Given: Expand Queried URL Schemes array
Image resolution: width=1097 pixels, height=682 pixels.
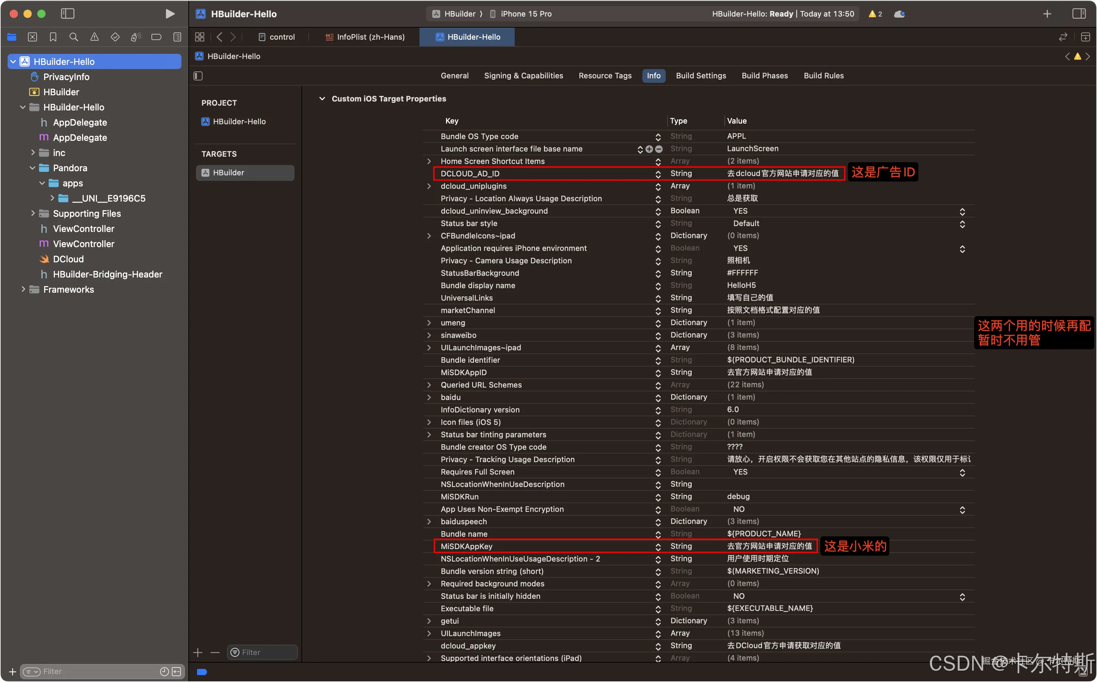Looking at the screenshot, I should point(428,385).
